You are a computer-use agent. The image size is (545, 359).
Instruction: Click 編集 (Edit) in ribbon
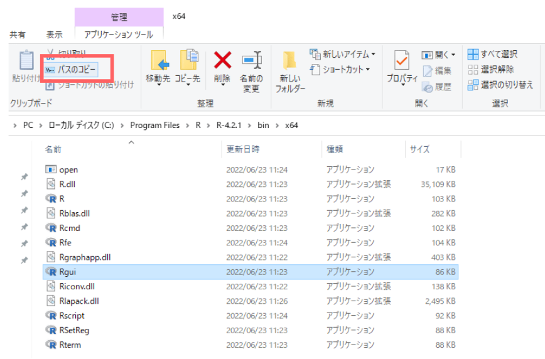point(437,70)
